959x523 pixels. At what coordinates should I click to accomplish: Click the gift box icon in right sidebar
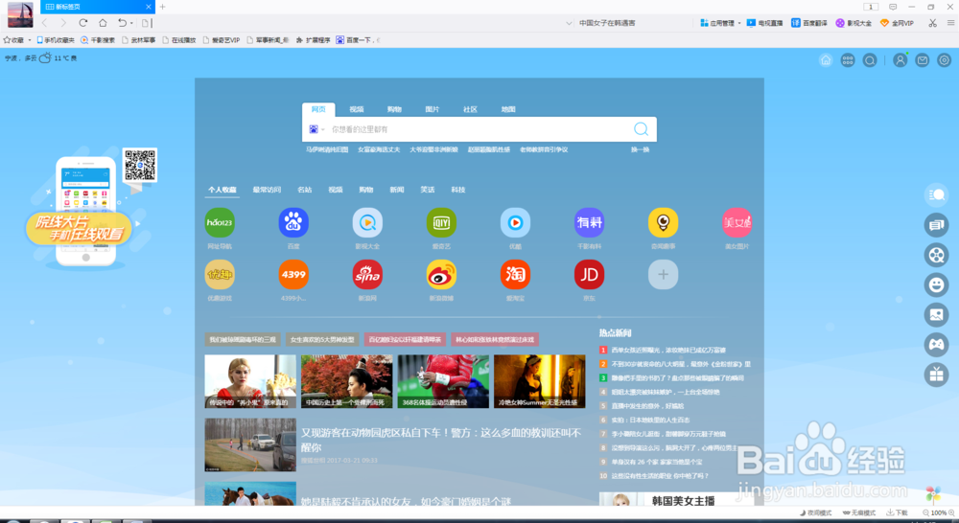pyautogui.click(x=936, y=375)
